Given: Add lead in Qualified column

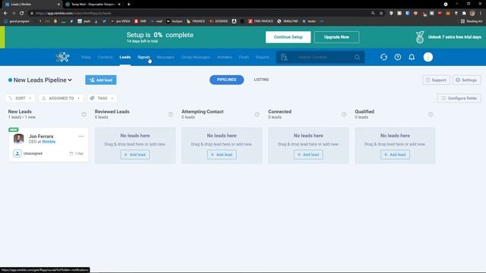Looking at the screenshot, I should 395,155.
